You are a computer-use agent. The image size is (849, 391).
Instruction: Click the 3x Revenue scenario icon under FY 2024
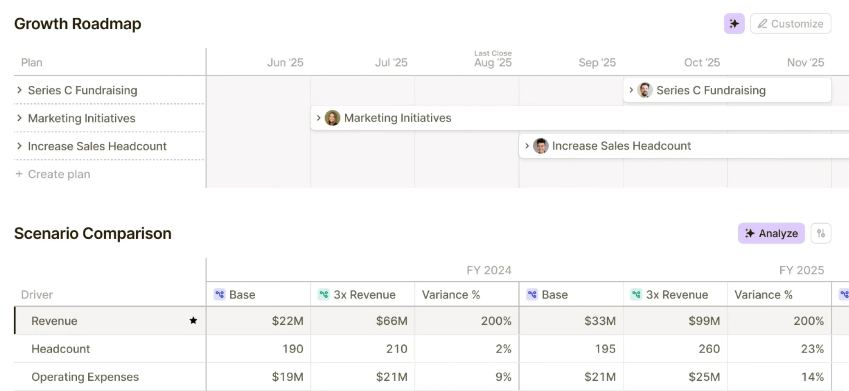tap(324, 294)
